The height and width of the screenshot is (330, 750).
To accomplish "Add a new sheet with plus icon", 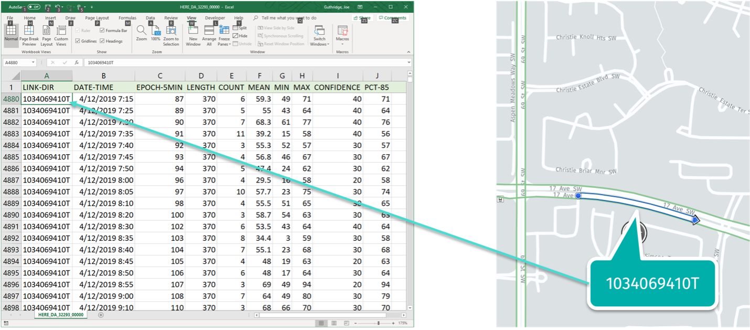I will tap(101, 315).
